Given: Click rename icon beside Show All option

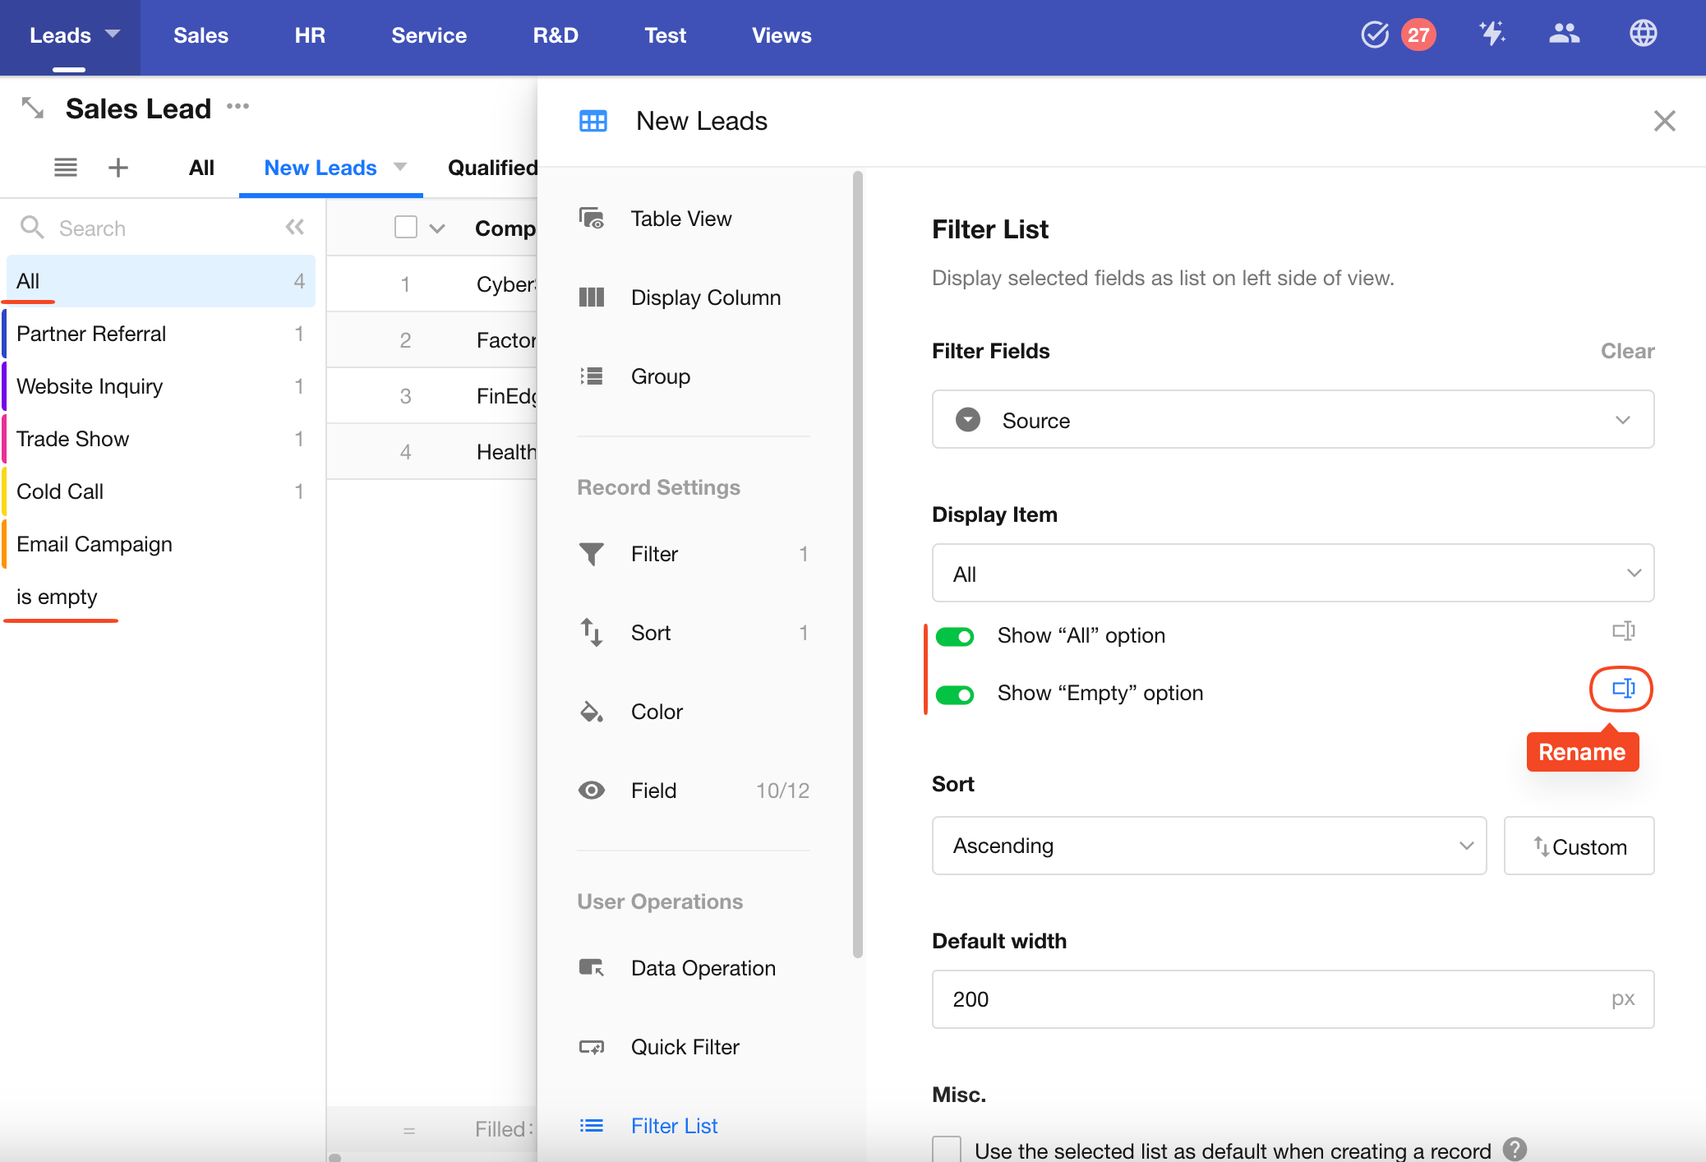Looking at the screenshot, I should [1623, 631].
